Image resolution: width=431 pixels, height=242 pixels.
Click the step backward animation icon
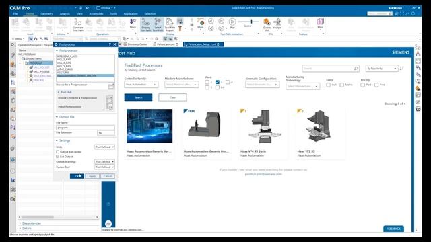click(211, 28)
